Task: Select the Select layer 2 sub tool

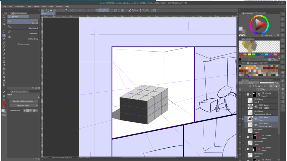Action: [23, 27]
